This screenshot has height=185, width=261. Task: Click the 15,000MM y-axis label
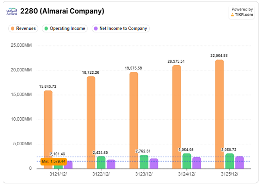pos(21,94)
